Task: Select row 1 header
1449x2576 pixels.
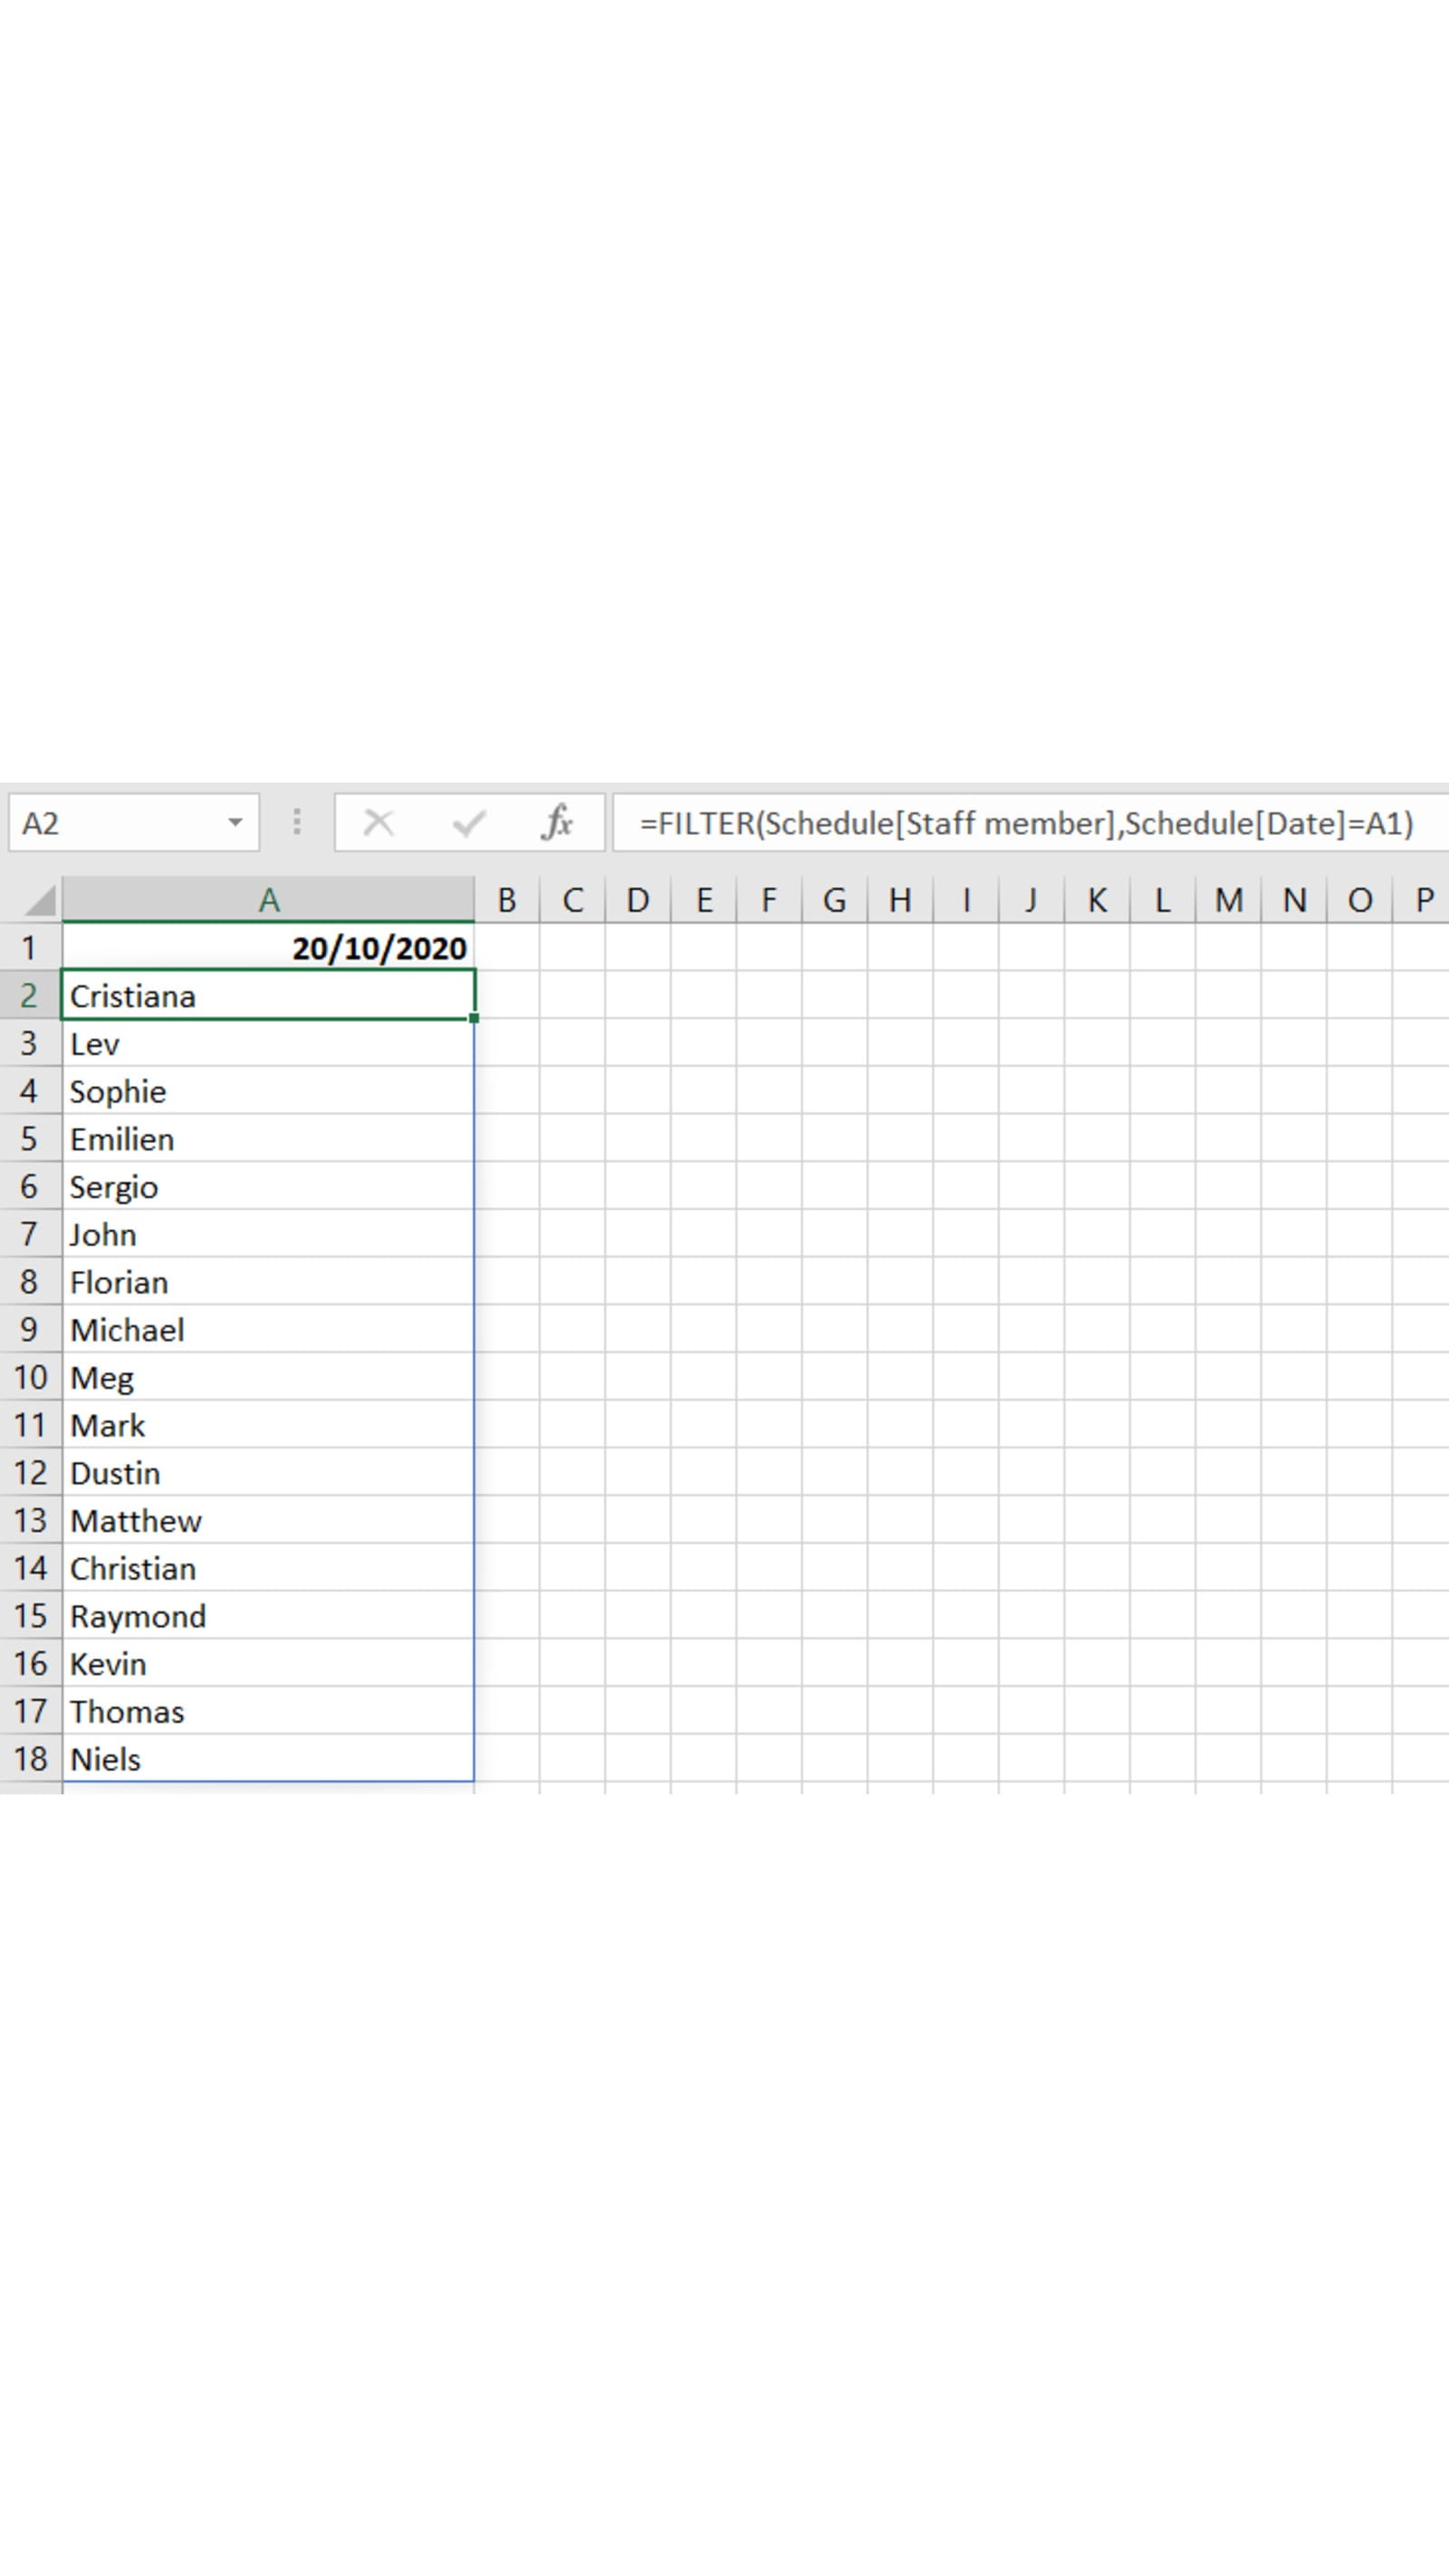Action: click(30, 948)
